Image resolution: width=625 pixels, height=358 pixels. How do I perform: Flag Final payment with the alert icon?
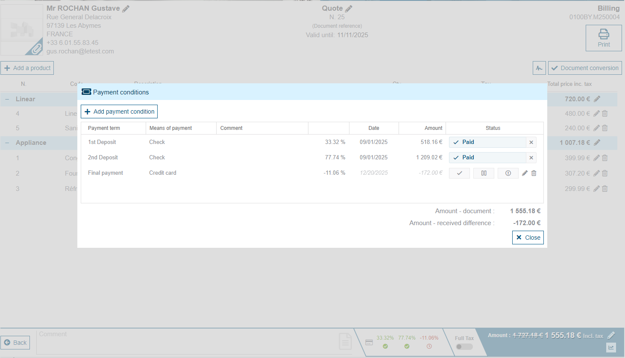pos(508,173)
